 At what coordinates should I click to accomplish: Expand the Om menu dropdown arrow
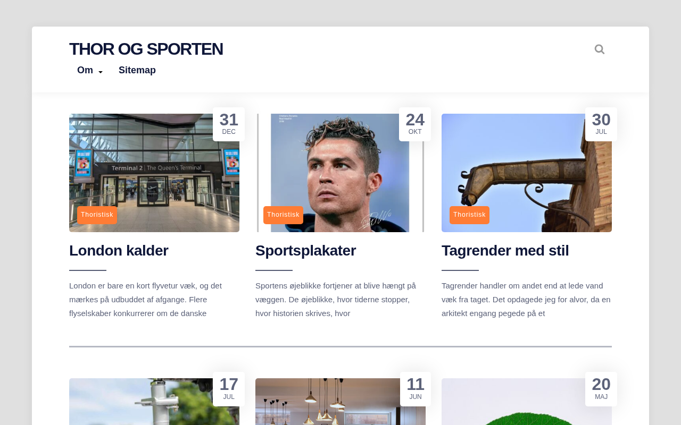[x=101, y=72]
